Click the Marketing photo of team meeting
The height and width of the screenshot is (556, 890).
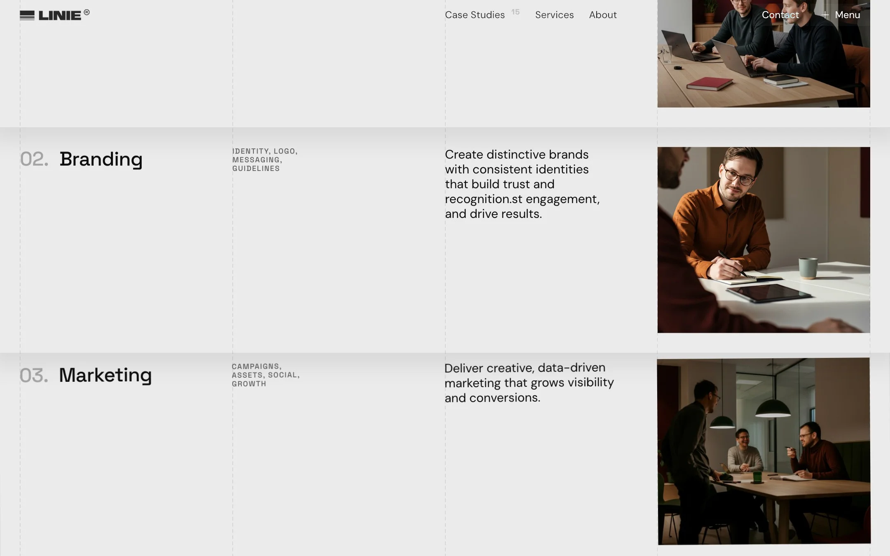tap(764, 451)
